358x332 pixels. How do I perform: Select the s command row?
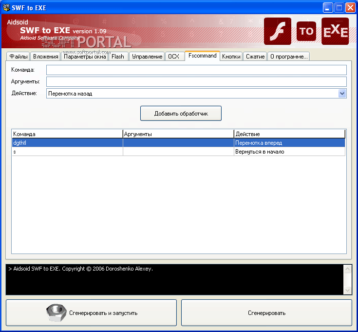coord(178,152)
